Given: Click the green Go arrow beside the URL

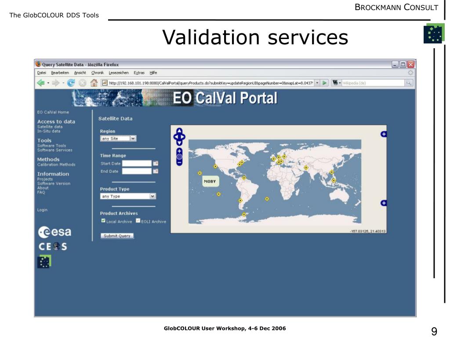Looking at the screenshot, I should pyautogui.click(x=325, y=83).
